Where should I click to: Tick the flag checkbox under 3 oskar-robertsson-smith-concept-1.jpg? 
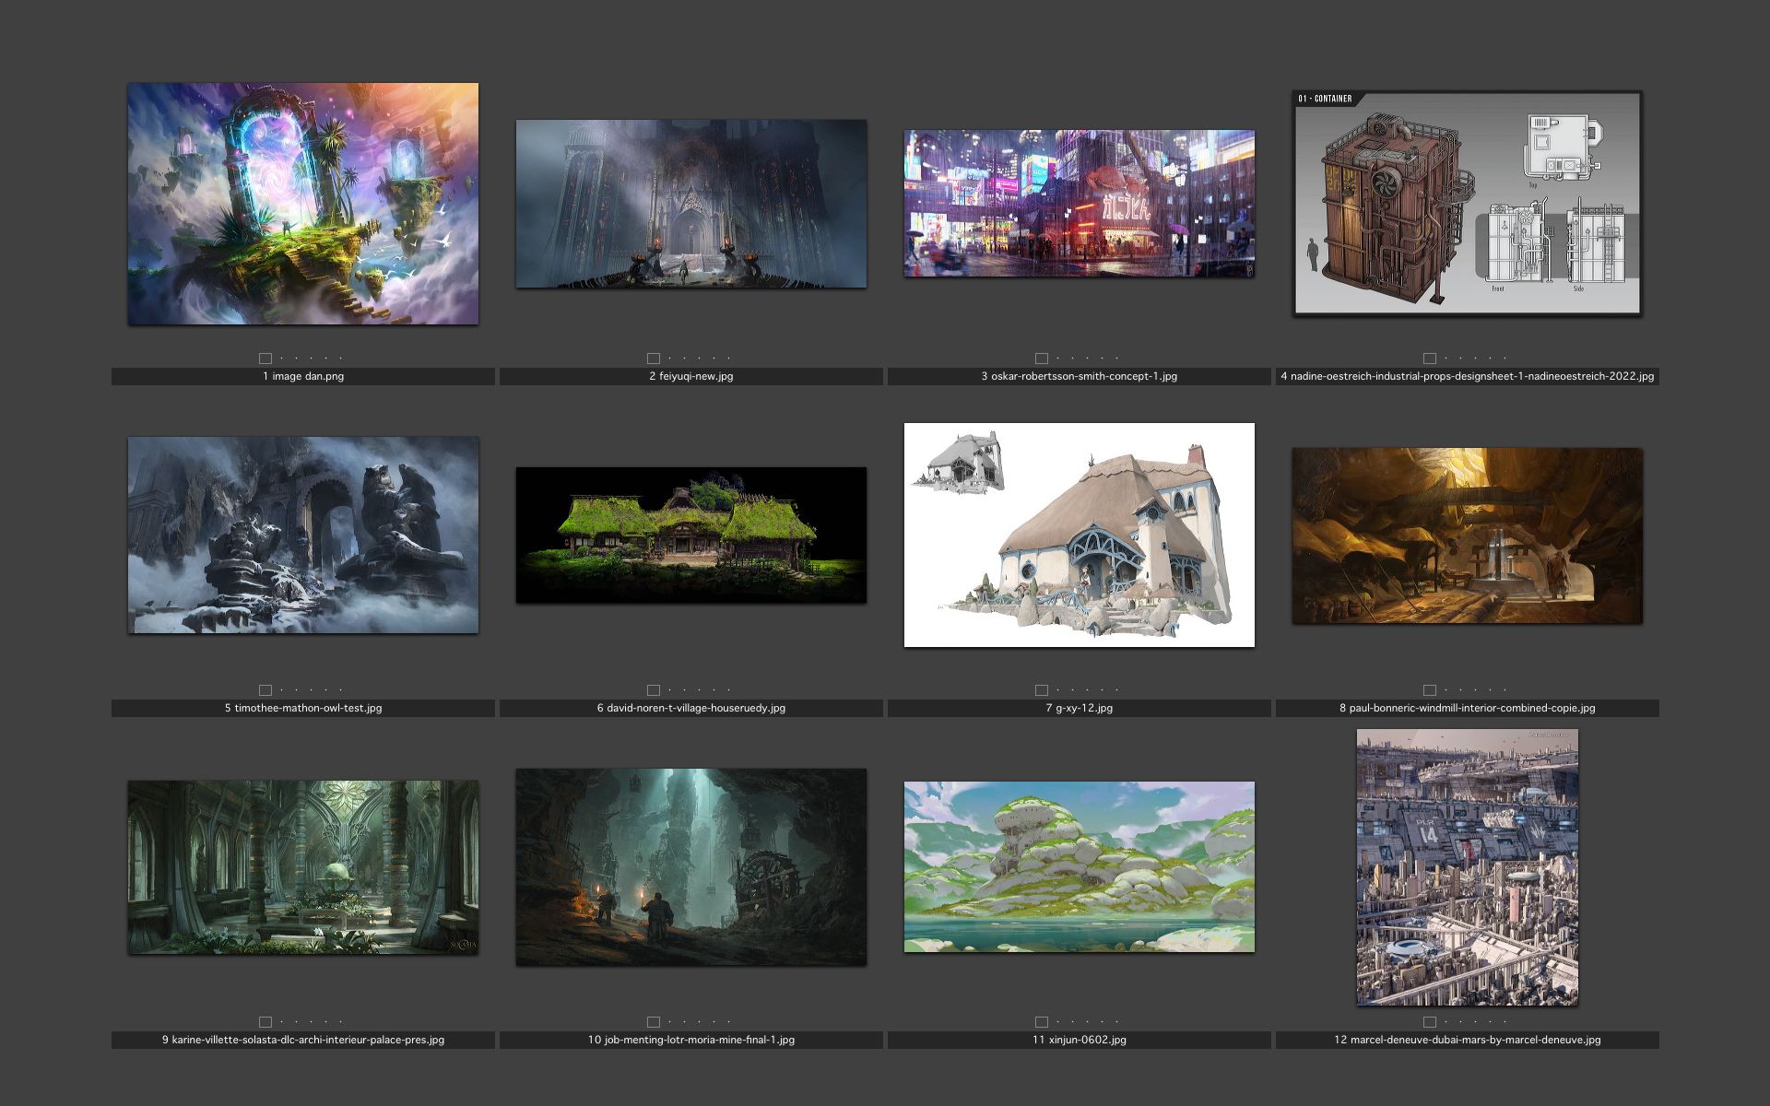[1042, 358]
